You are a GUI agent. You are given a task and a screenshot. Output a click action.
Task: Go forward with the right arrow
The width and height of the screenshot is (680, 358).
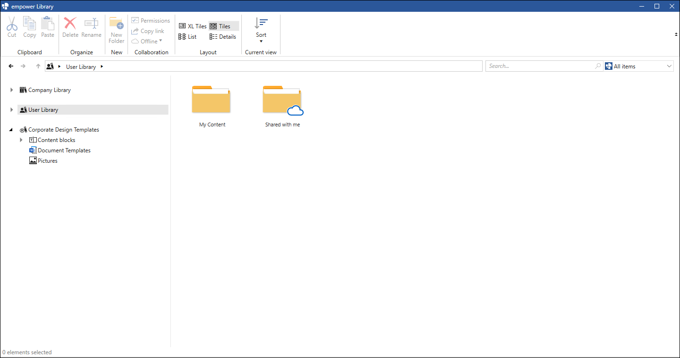tap(23, 67)
